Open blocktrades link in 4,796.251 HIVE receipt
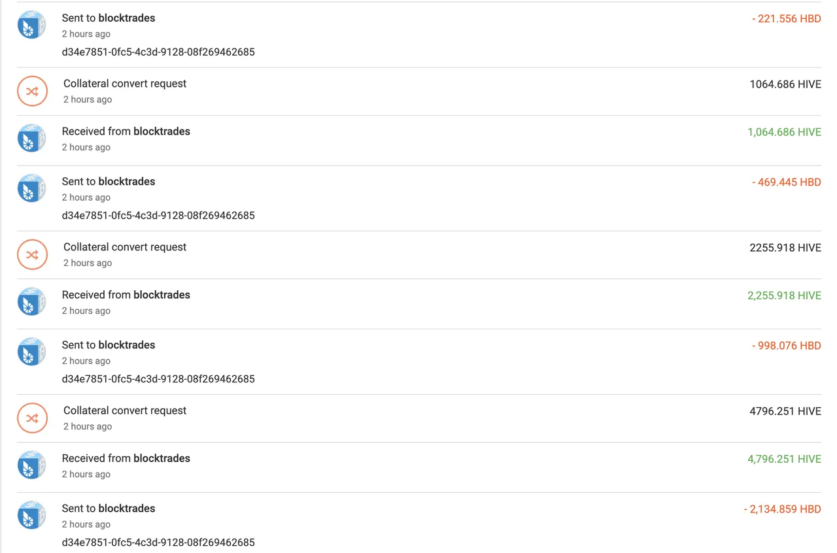Viewport: 837px width, 553px height. [x=162, y=458]
